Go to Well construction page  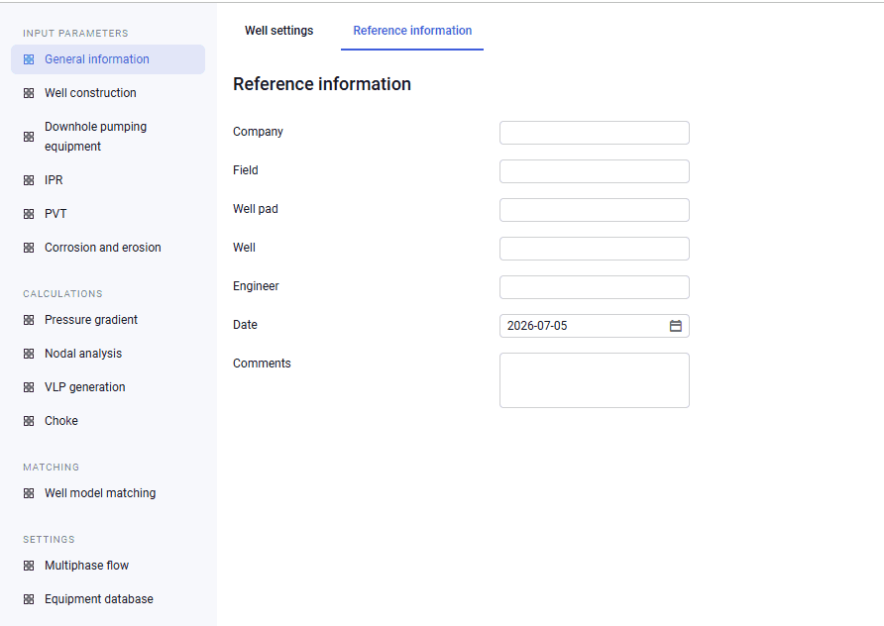(x=90, y=93)
